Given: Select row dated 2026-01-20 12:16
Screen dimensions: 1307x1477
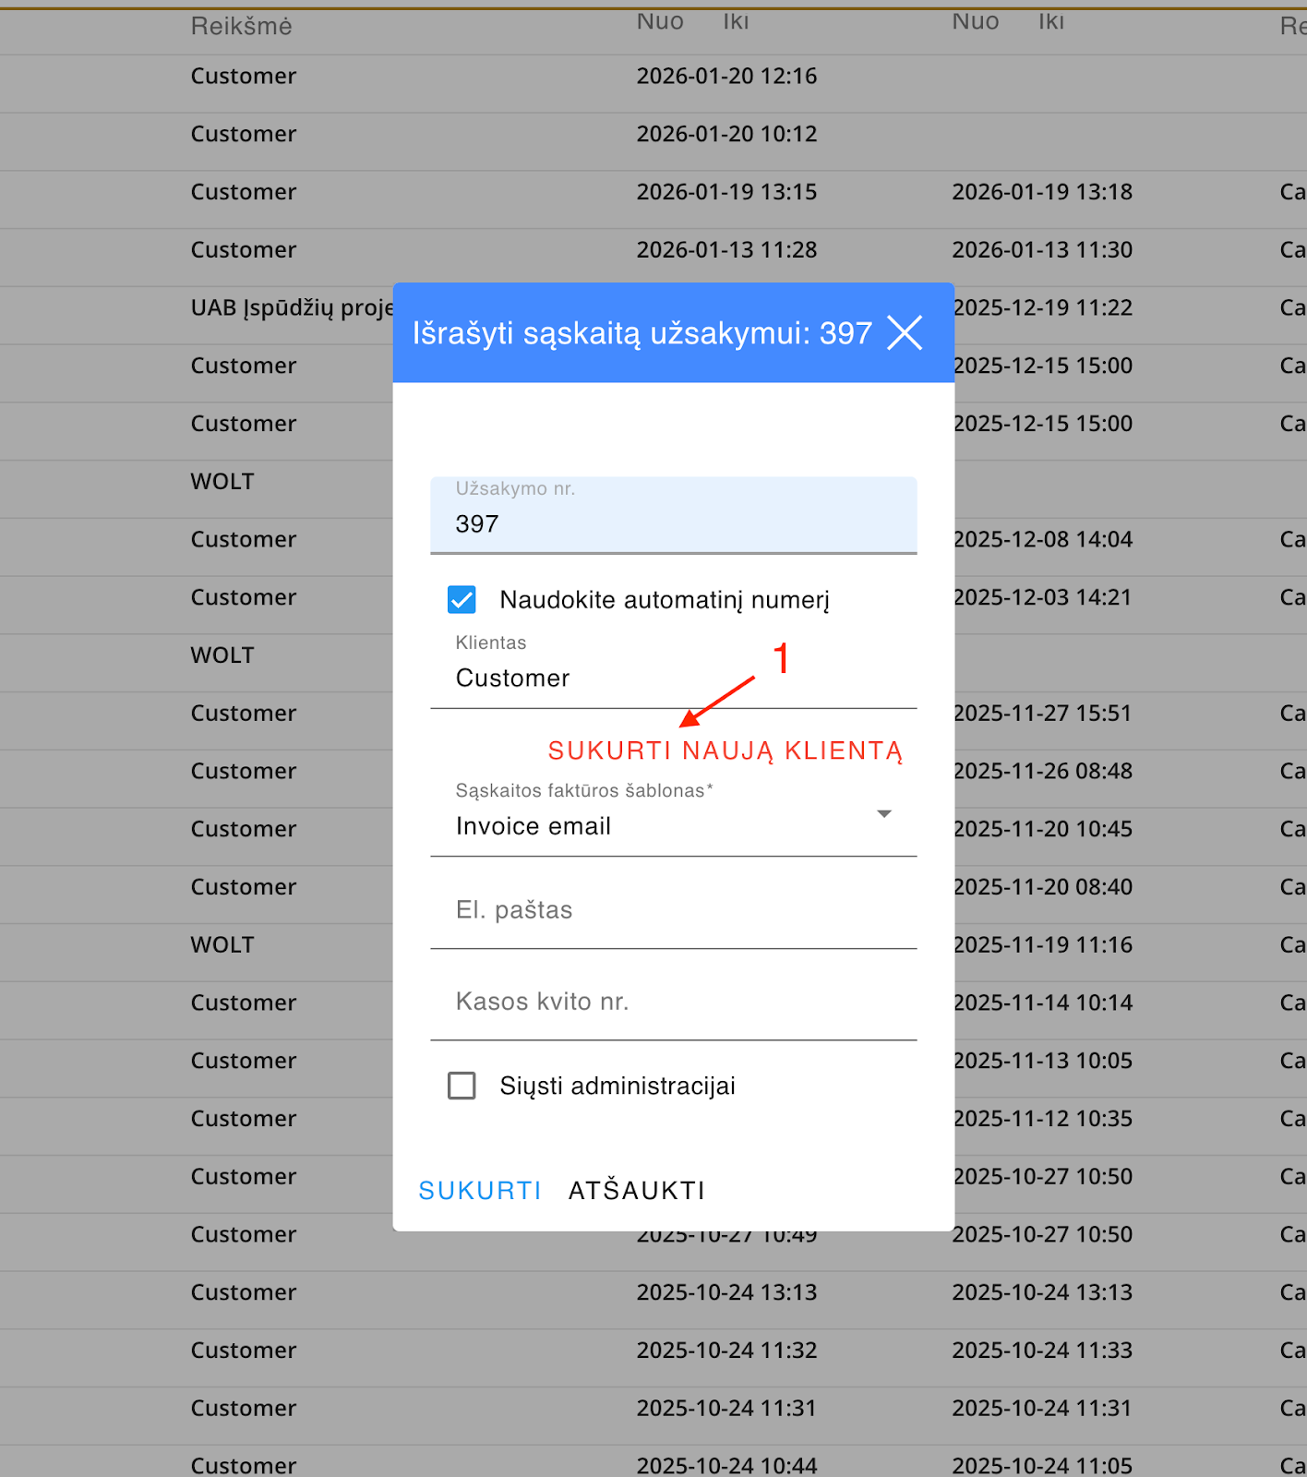Looking at the screenshot, I should coord(726,76).
